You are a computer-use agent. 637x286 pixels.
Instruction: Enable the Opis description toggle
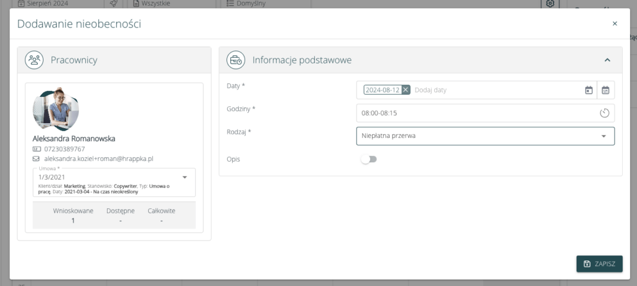pos(369,159)
